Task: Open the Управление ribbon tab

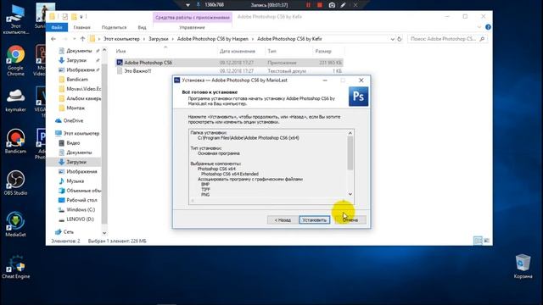Action: (x=193, y=27)
